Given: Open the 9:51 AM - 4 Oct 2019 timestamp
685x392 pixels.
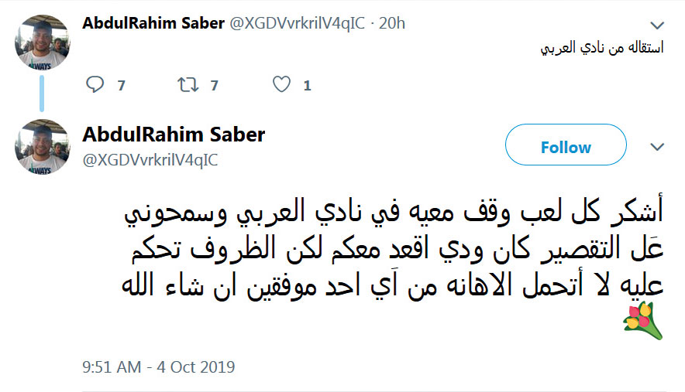Looking at the screenshot, I should pos(159,366).
